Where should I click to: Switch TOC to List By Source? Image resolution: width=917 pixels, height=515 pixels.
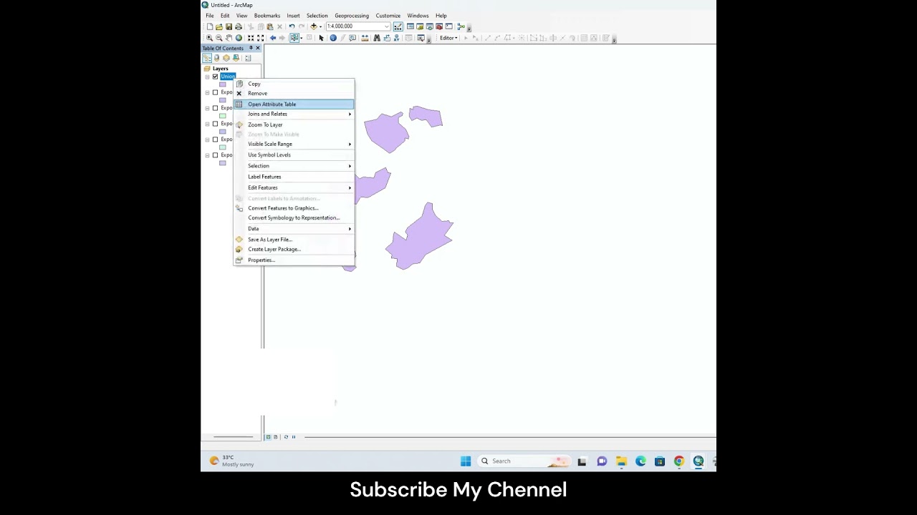[x=217, y=58]
